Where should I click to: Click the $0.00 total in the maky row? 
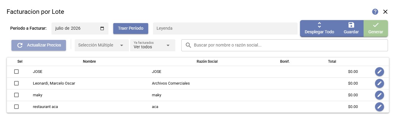(353, 95)
